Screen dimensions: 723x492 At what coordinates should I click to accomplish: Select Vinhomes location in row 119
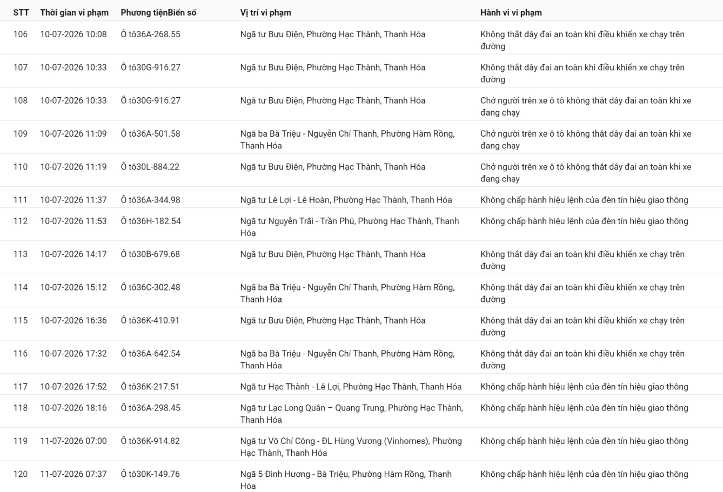pyautogui.click(x=351, y=447)
